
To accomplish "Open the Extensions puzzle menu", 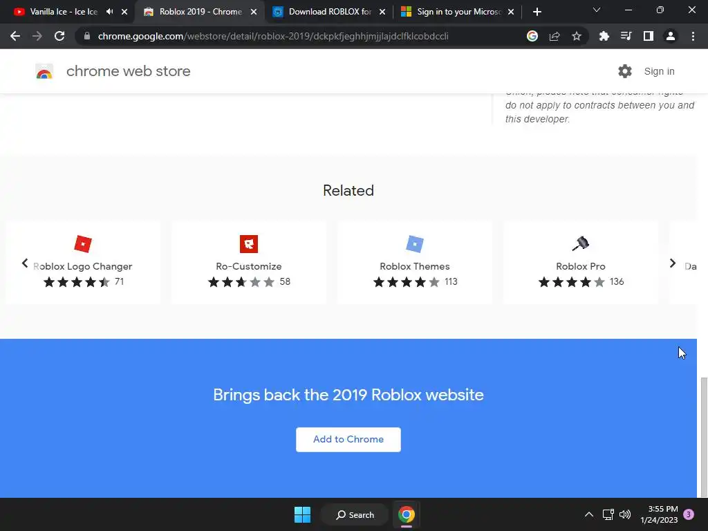I will pos(604,36).
